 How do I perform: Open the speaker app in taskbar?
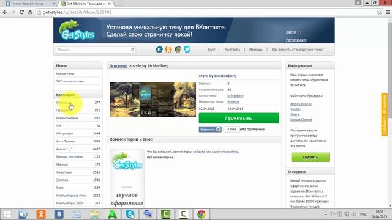coord(23,215)
